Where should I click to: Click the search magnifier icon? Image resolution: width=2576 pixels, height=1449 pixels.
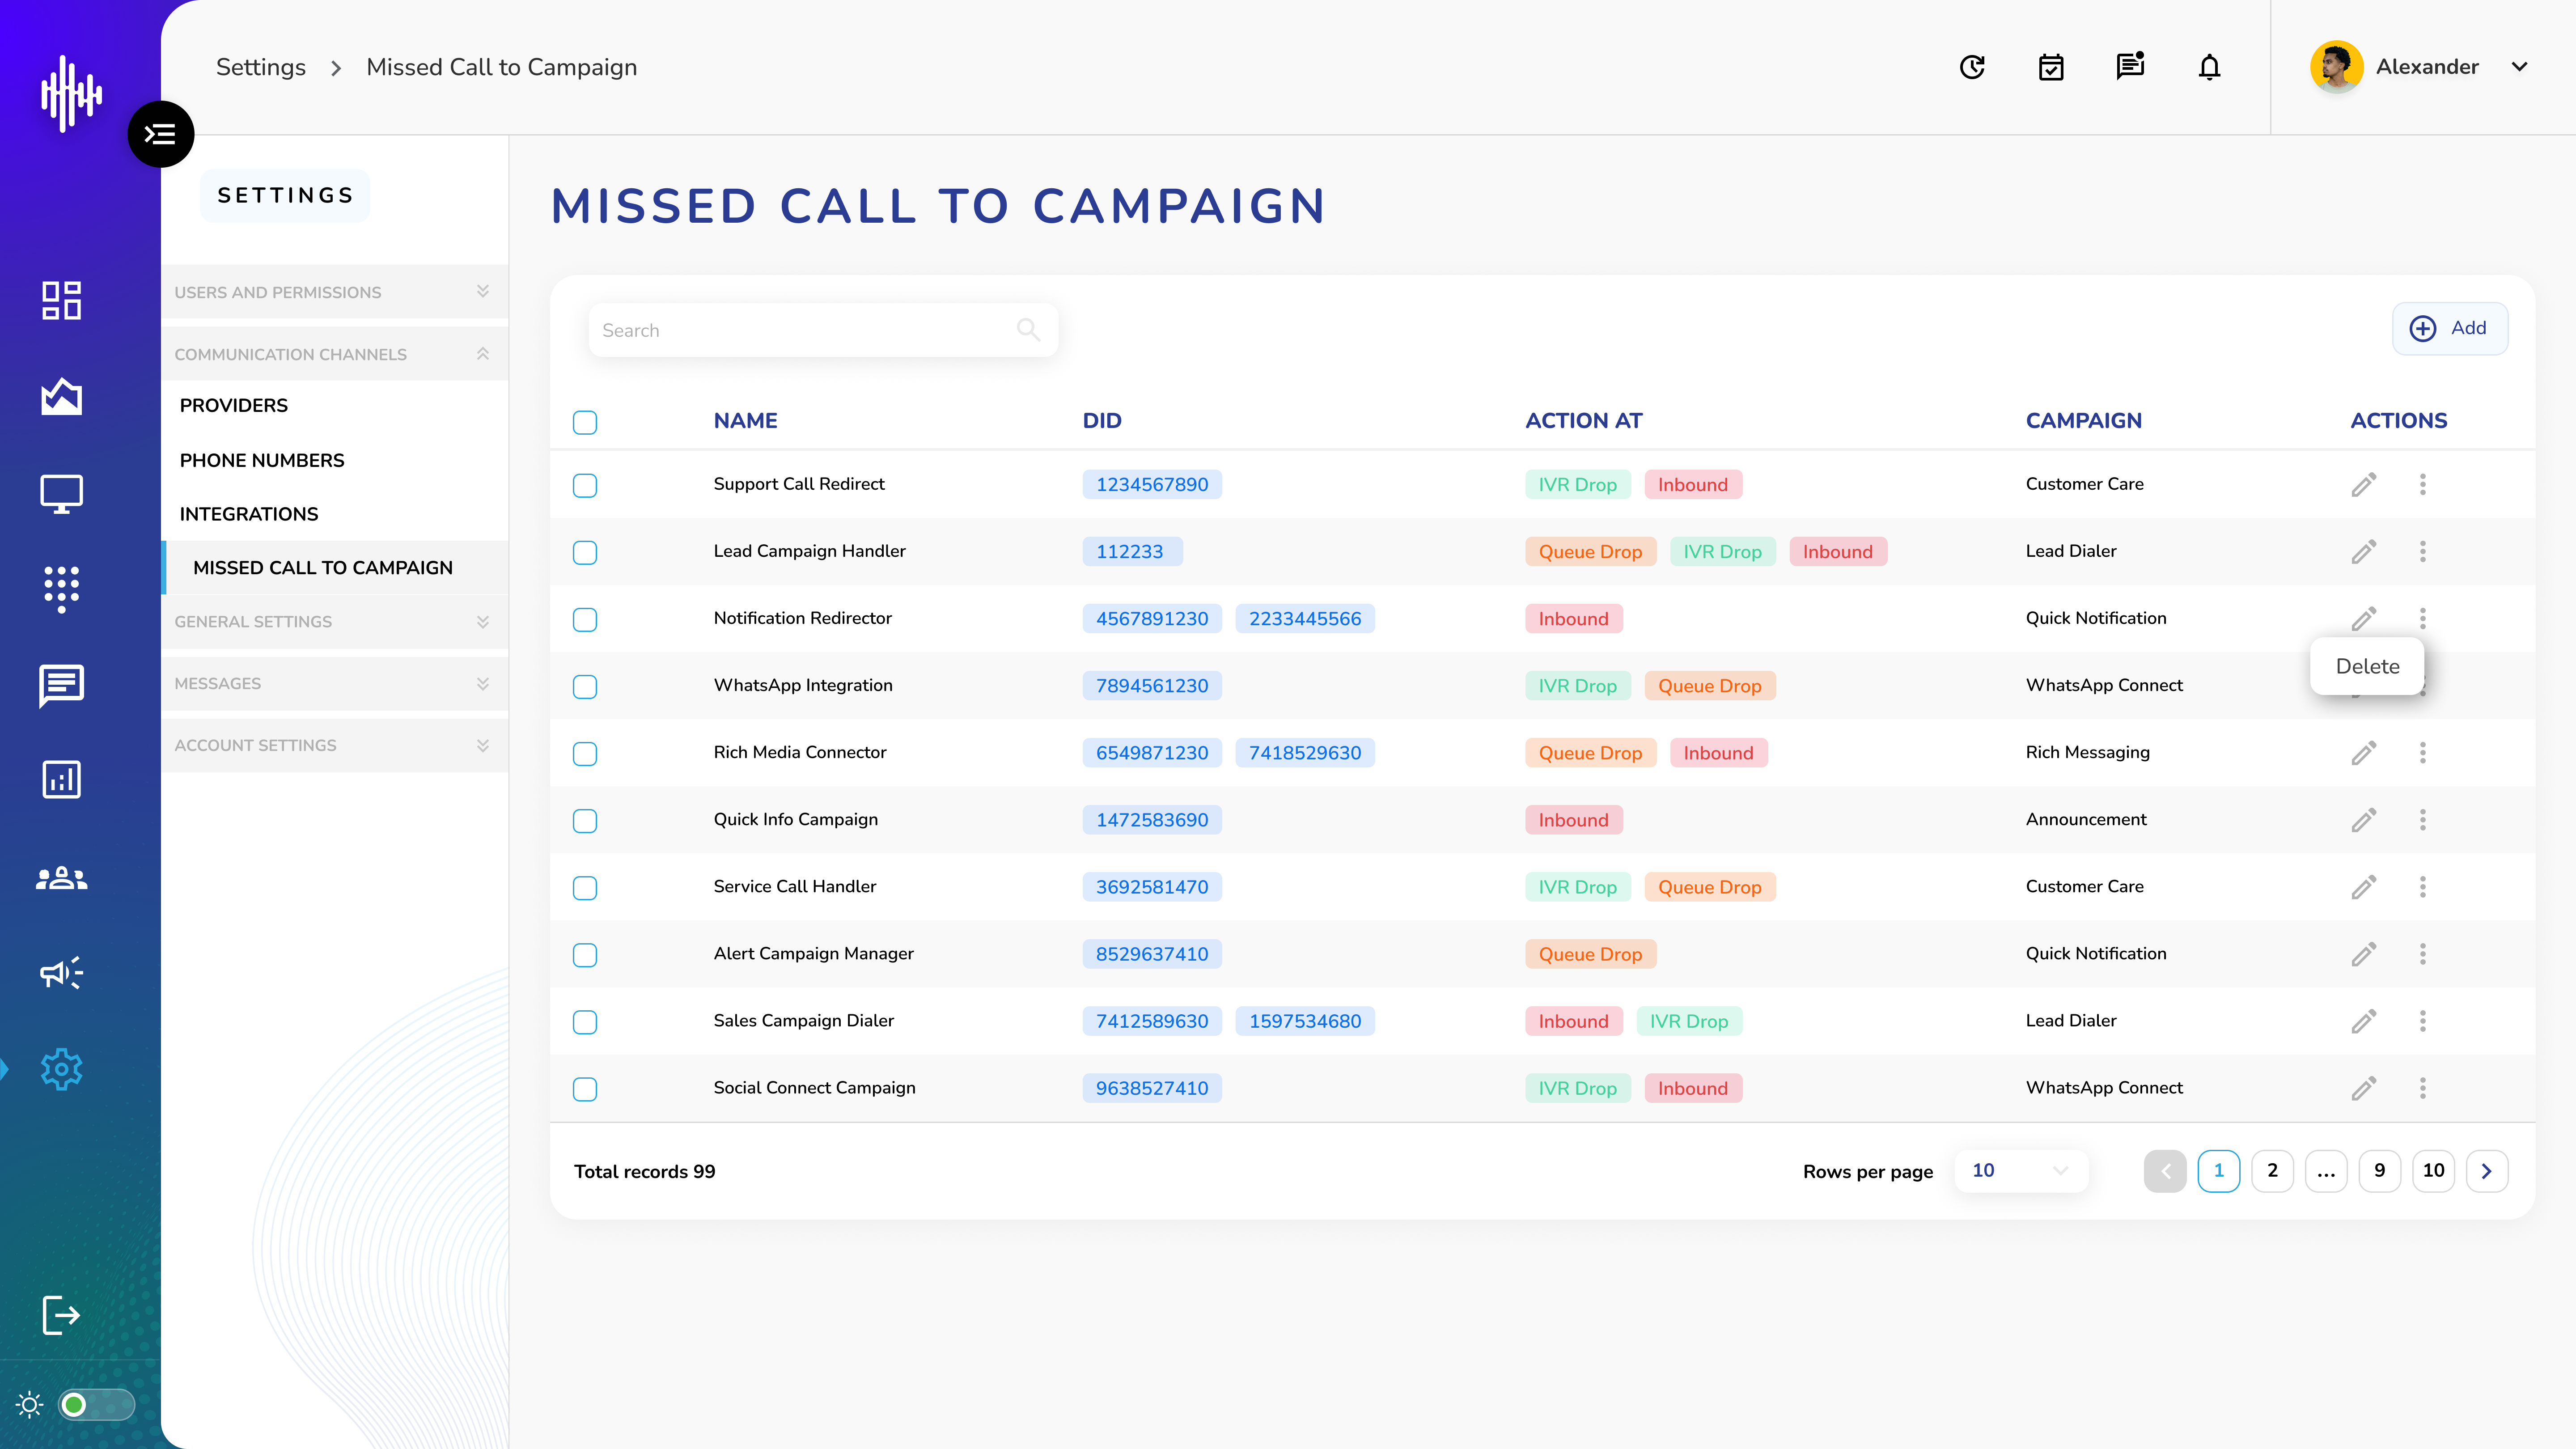click(x=1028, y=329)
